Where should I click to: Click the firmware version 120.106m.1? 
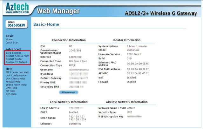[x=134, y=54]
